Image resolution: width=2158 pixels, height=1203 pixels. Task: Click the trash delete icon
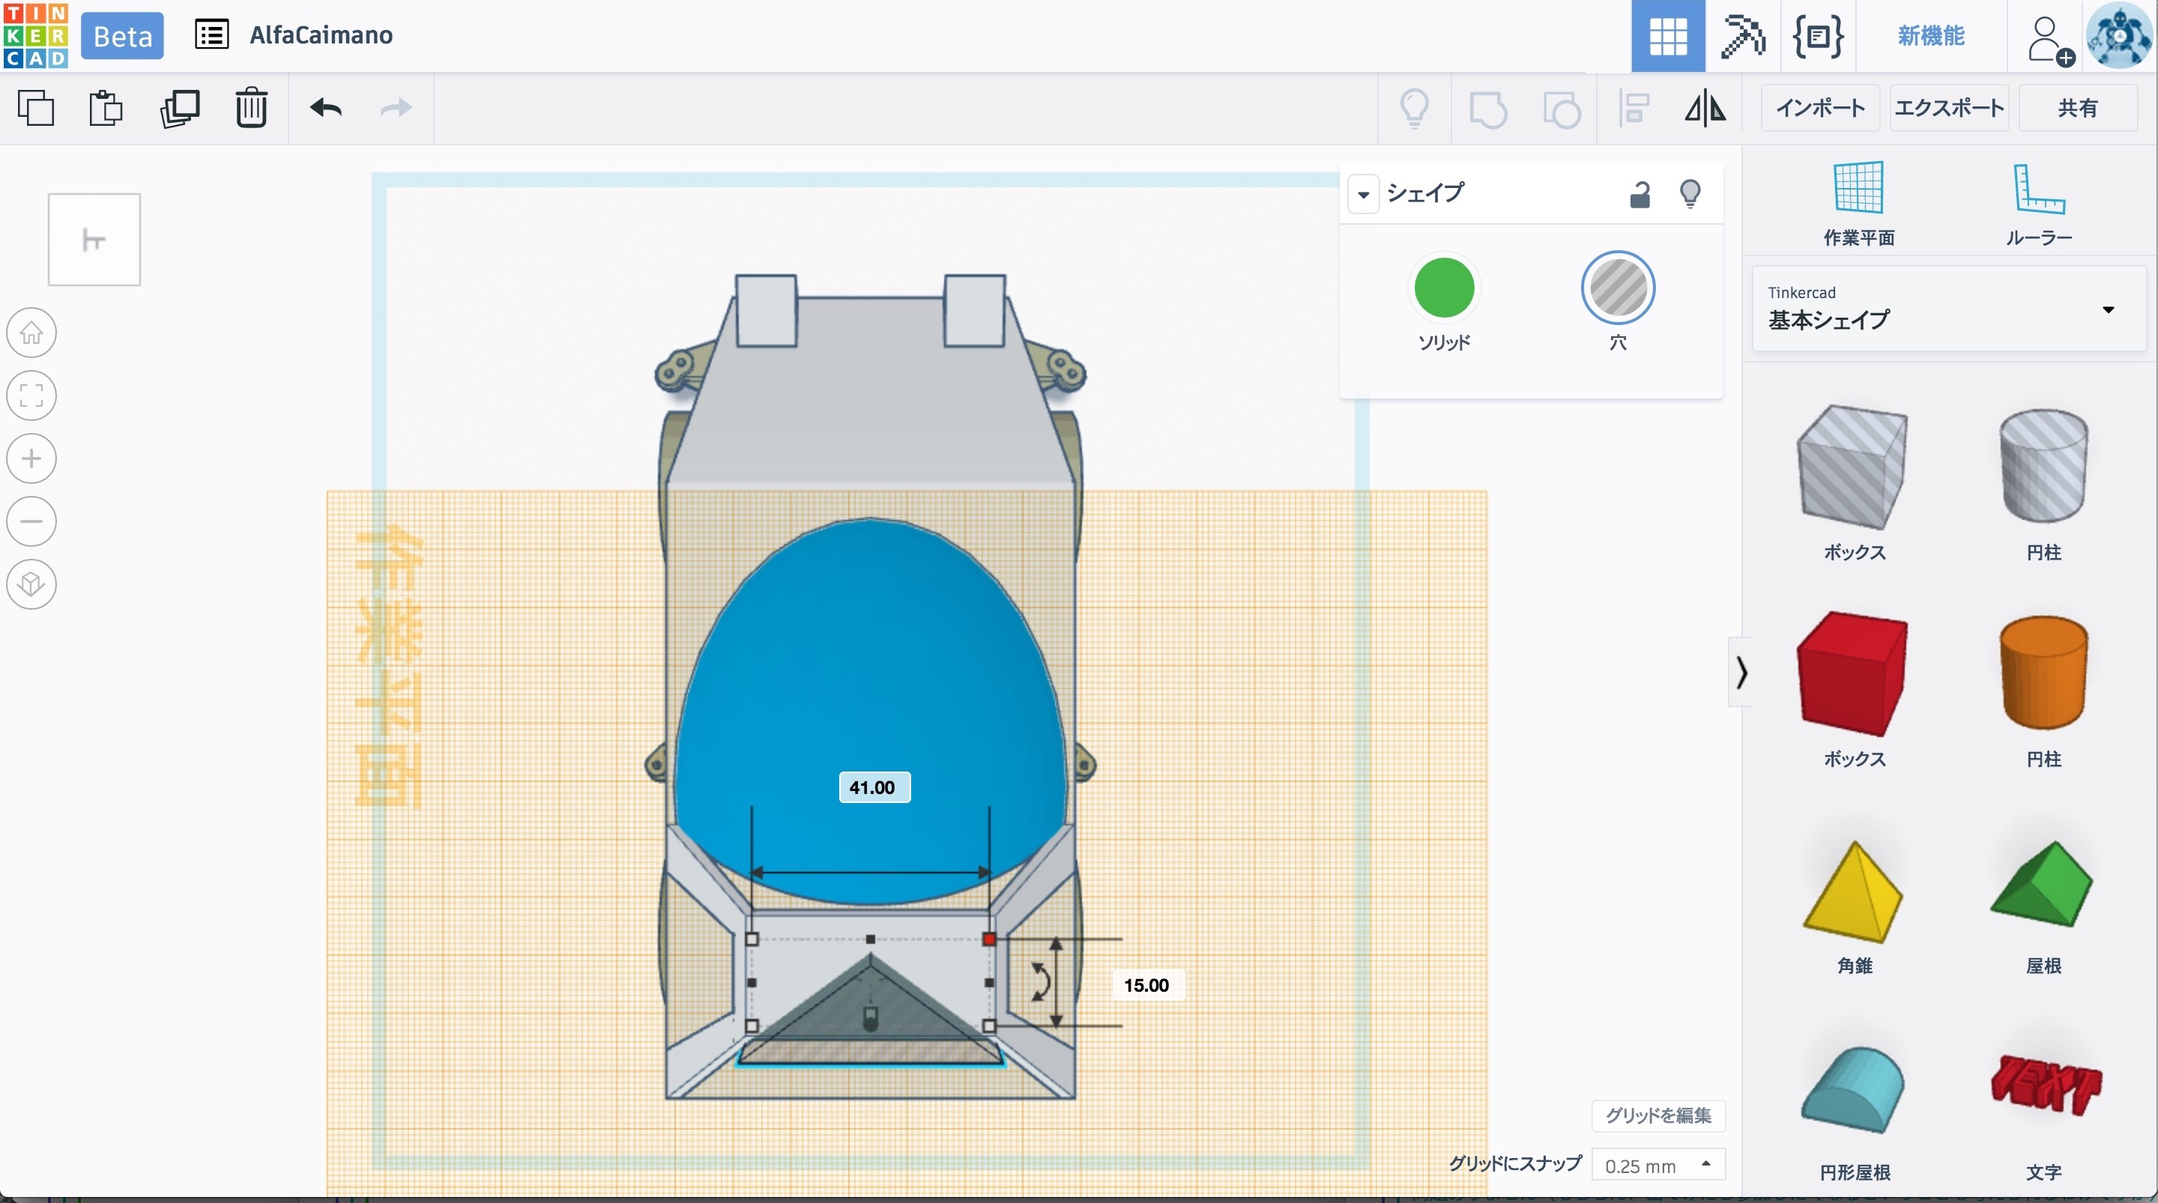pyautogui.click(x=250, y=108)
